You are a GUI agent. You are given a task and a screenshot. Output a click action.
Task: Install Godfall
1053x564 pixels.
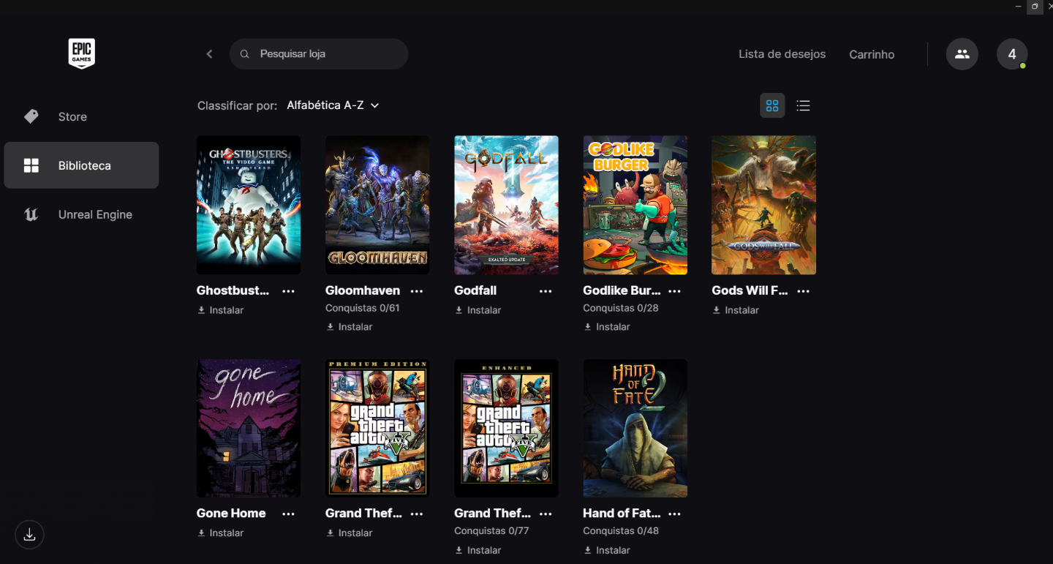tap(478, 310)
